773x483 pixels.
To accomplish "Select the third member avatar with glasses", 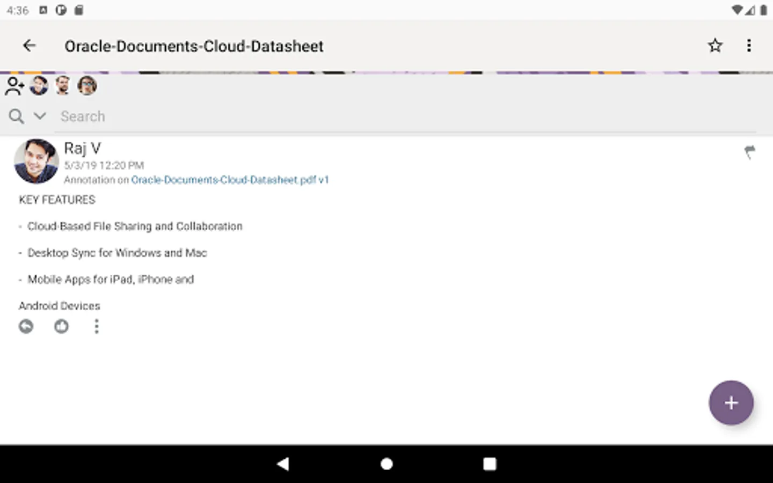I will coord(87,85).
